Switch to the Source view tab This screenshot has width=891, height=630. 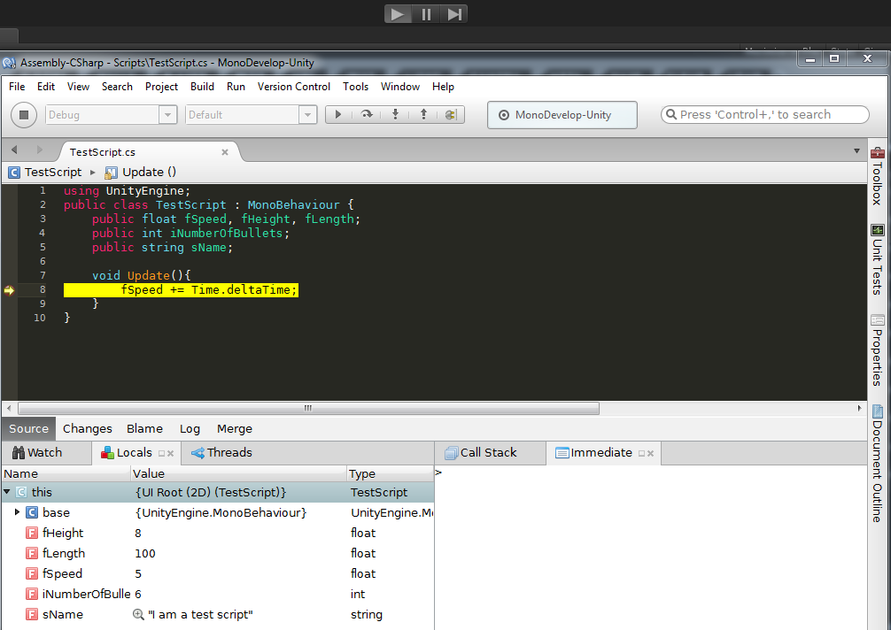coord(28,428)
